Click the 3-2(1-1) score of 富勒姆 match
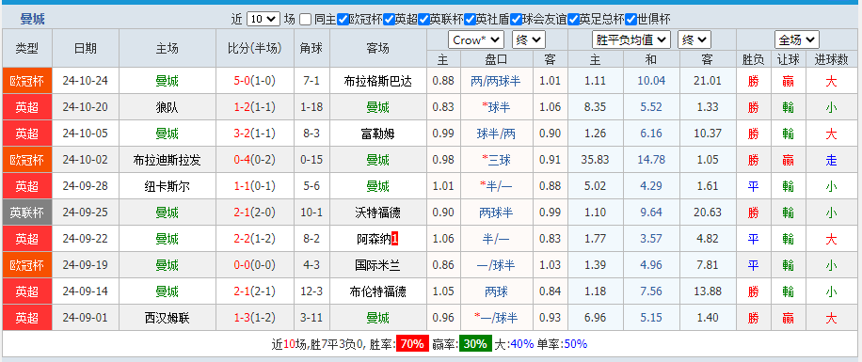This screenshot has height=362, width=862. point(254,134)
